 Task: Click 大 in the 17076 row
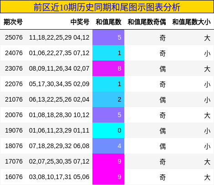[x=207, y=162]
